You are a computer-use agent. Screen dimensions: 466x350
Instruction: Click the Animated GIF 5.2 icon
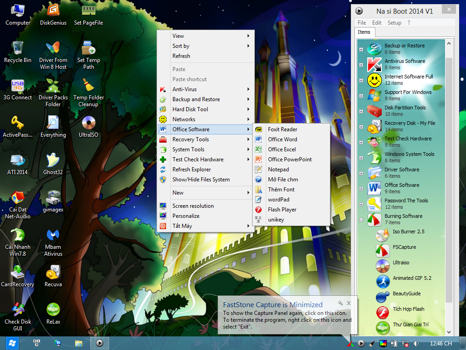[x=382, y=281]
